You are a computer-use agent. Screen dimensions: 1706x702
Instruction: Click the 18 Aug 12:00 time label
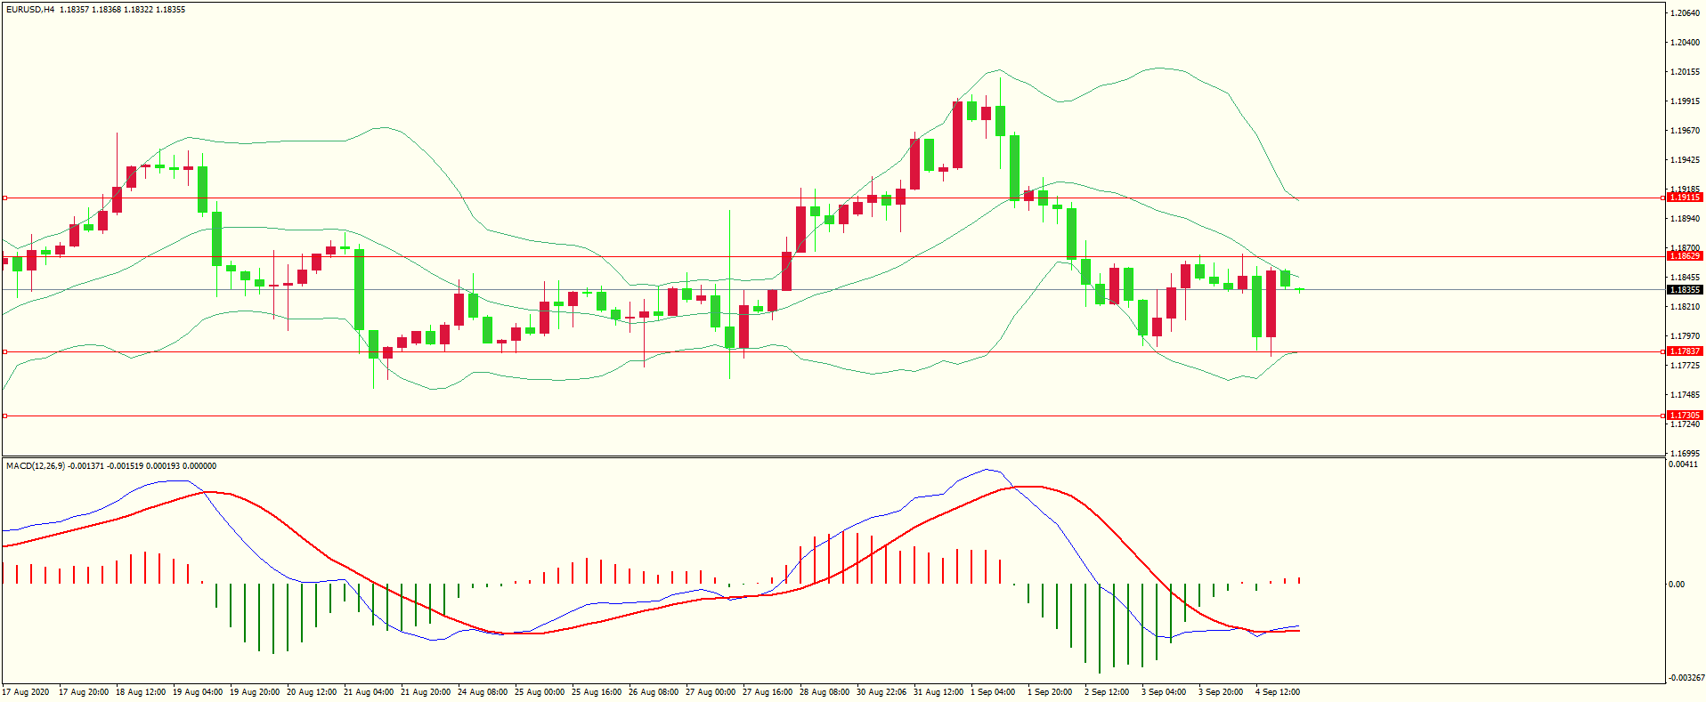[x=141, y=692]
